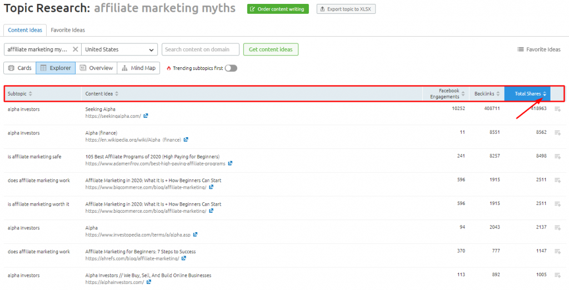This screenshot has height=290, width=569.
Task: Click the 8257 backlinks value
Action: (494, 156)
